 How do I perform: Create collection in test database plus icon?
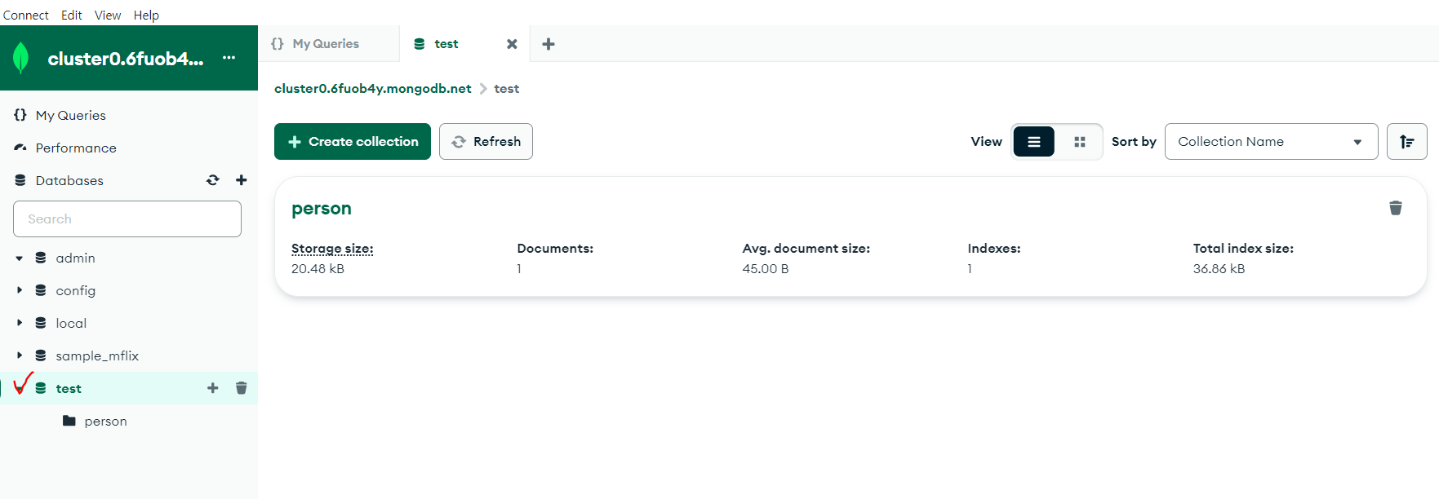[213, 388]
